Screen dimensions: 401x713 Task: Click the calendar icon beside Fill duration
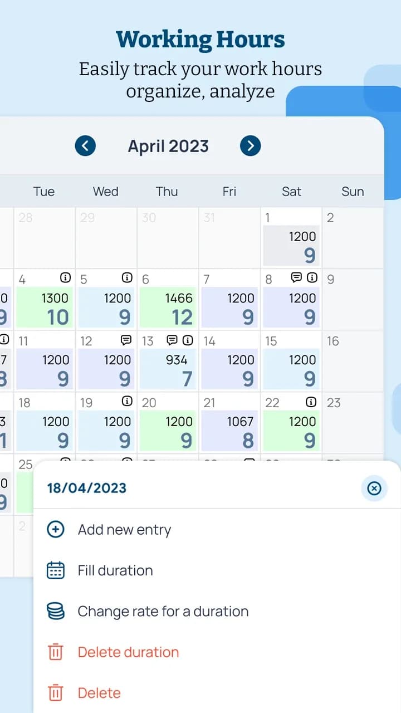[55, 570]
